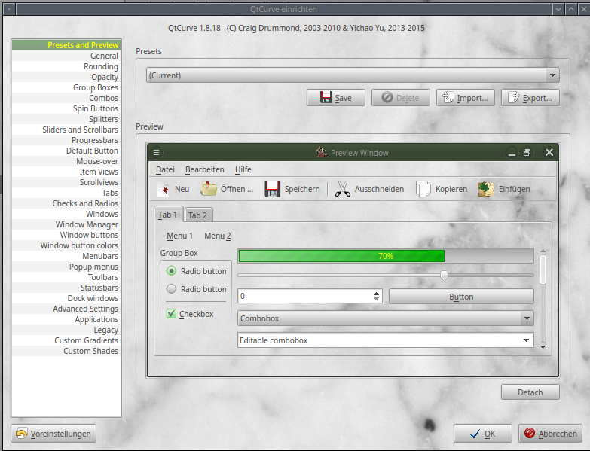The height and width of the screenshot is (451, 590).
Task: Switch to Tab 2
Action: coord(198,215)
